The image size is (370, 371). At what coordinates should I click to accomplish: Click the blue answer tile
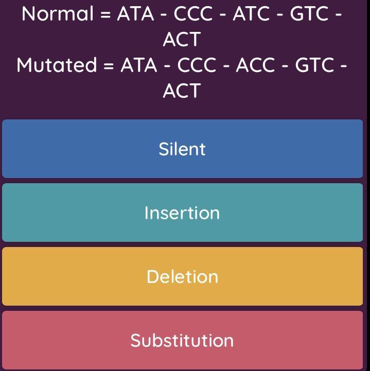(x=182, y=149)
